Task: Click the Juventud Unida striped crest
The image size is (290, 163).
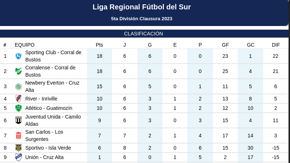Action: coord(18,120)
